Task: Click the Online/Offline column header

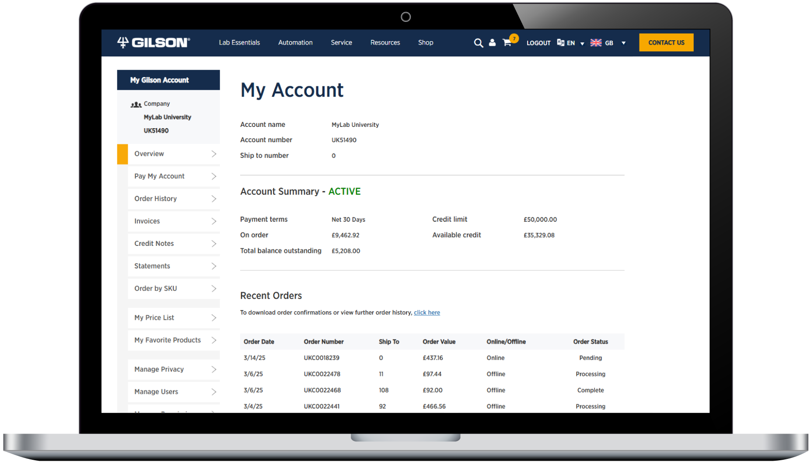Action: pyautogui.click(x=506, y=342)
